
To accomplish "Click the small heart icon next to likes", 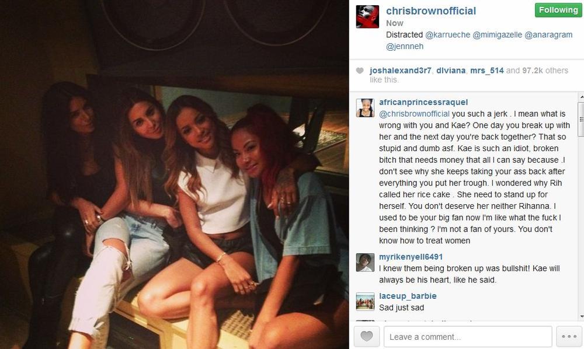I will (x=359, y=71).
